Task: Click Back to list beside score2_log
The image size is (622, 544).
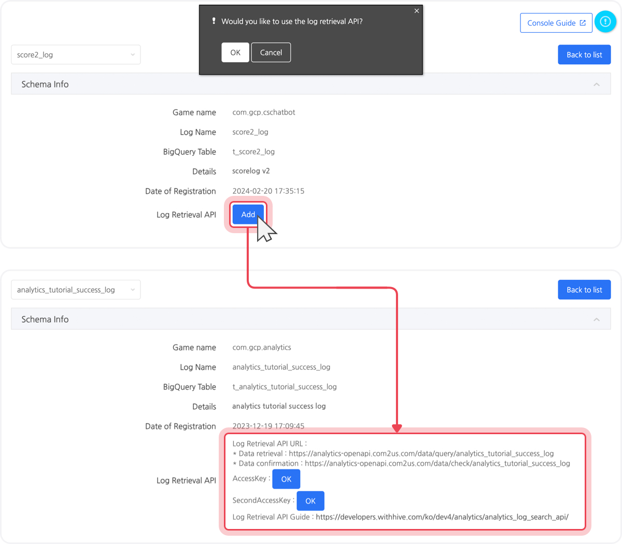Action: tap(584, 55)
